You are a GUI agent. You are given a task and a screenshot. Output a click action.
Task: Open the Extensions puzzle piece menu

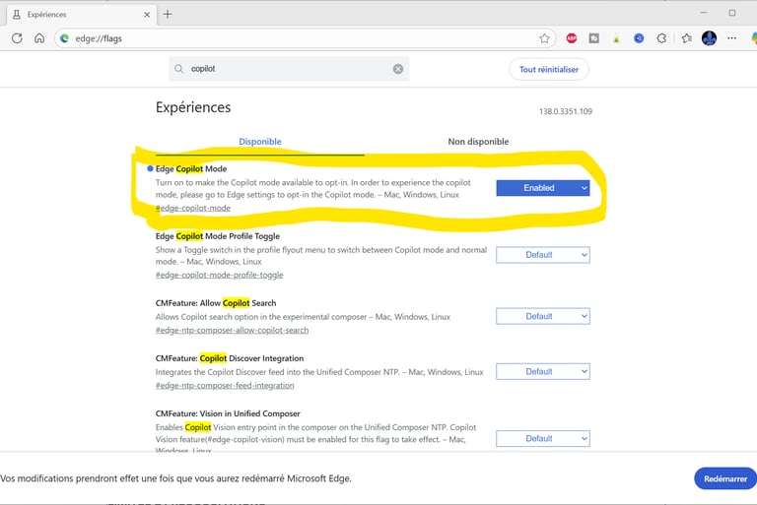(661, 38)
